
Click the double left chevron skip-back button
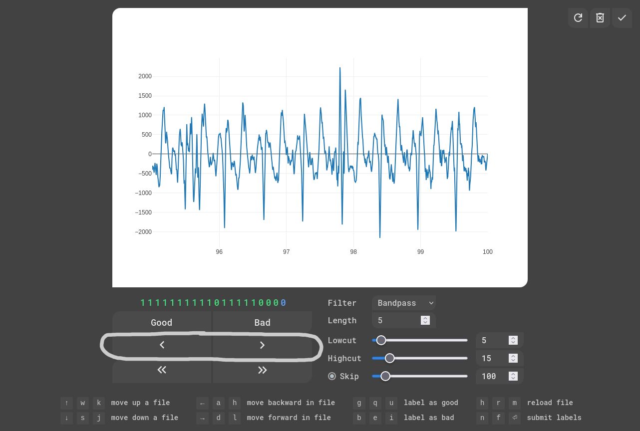coord(162,370)
